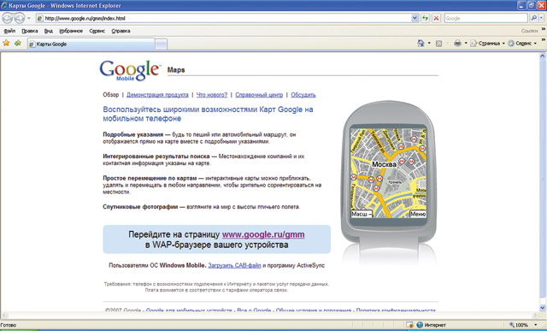Click the Готово status bar text
The image size is (547, 331).
9,325
